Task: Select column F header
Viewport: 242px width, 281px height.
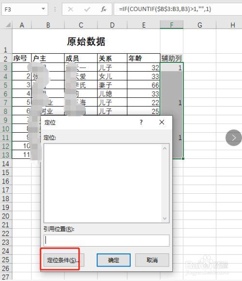Action: pyautogui.click(x=172, y=25)
